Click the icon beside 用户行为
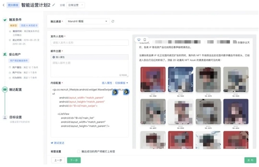Screen dimensions: 259x167 [10, 73]
